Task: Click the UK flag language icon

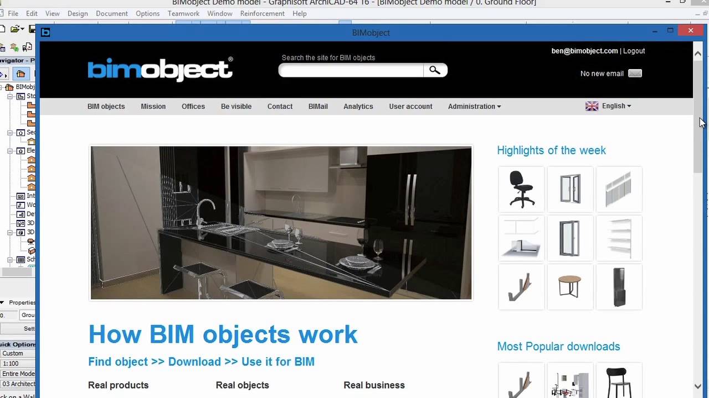Action: pyautogui.click(x=592, y=106)
